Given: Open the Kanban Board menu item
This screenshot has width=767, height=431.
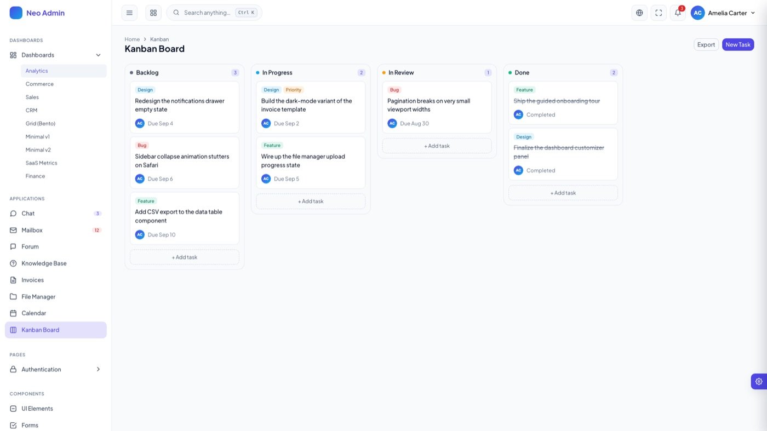Looking at the screenshot, I should tap(56, 330).
